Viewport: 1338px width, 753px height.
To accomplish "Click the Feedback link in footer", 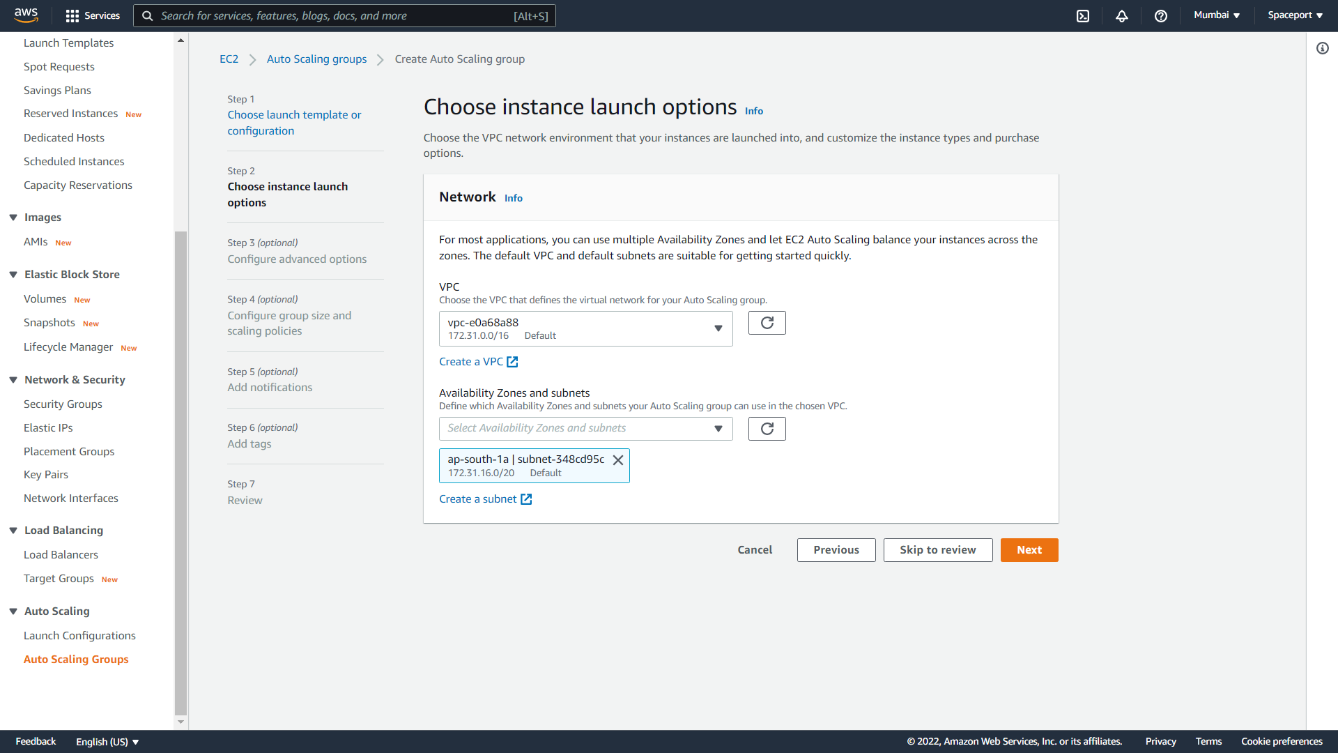I will tap(36, 741).
